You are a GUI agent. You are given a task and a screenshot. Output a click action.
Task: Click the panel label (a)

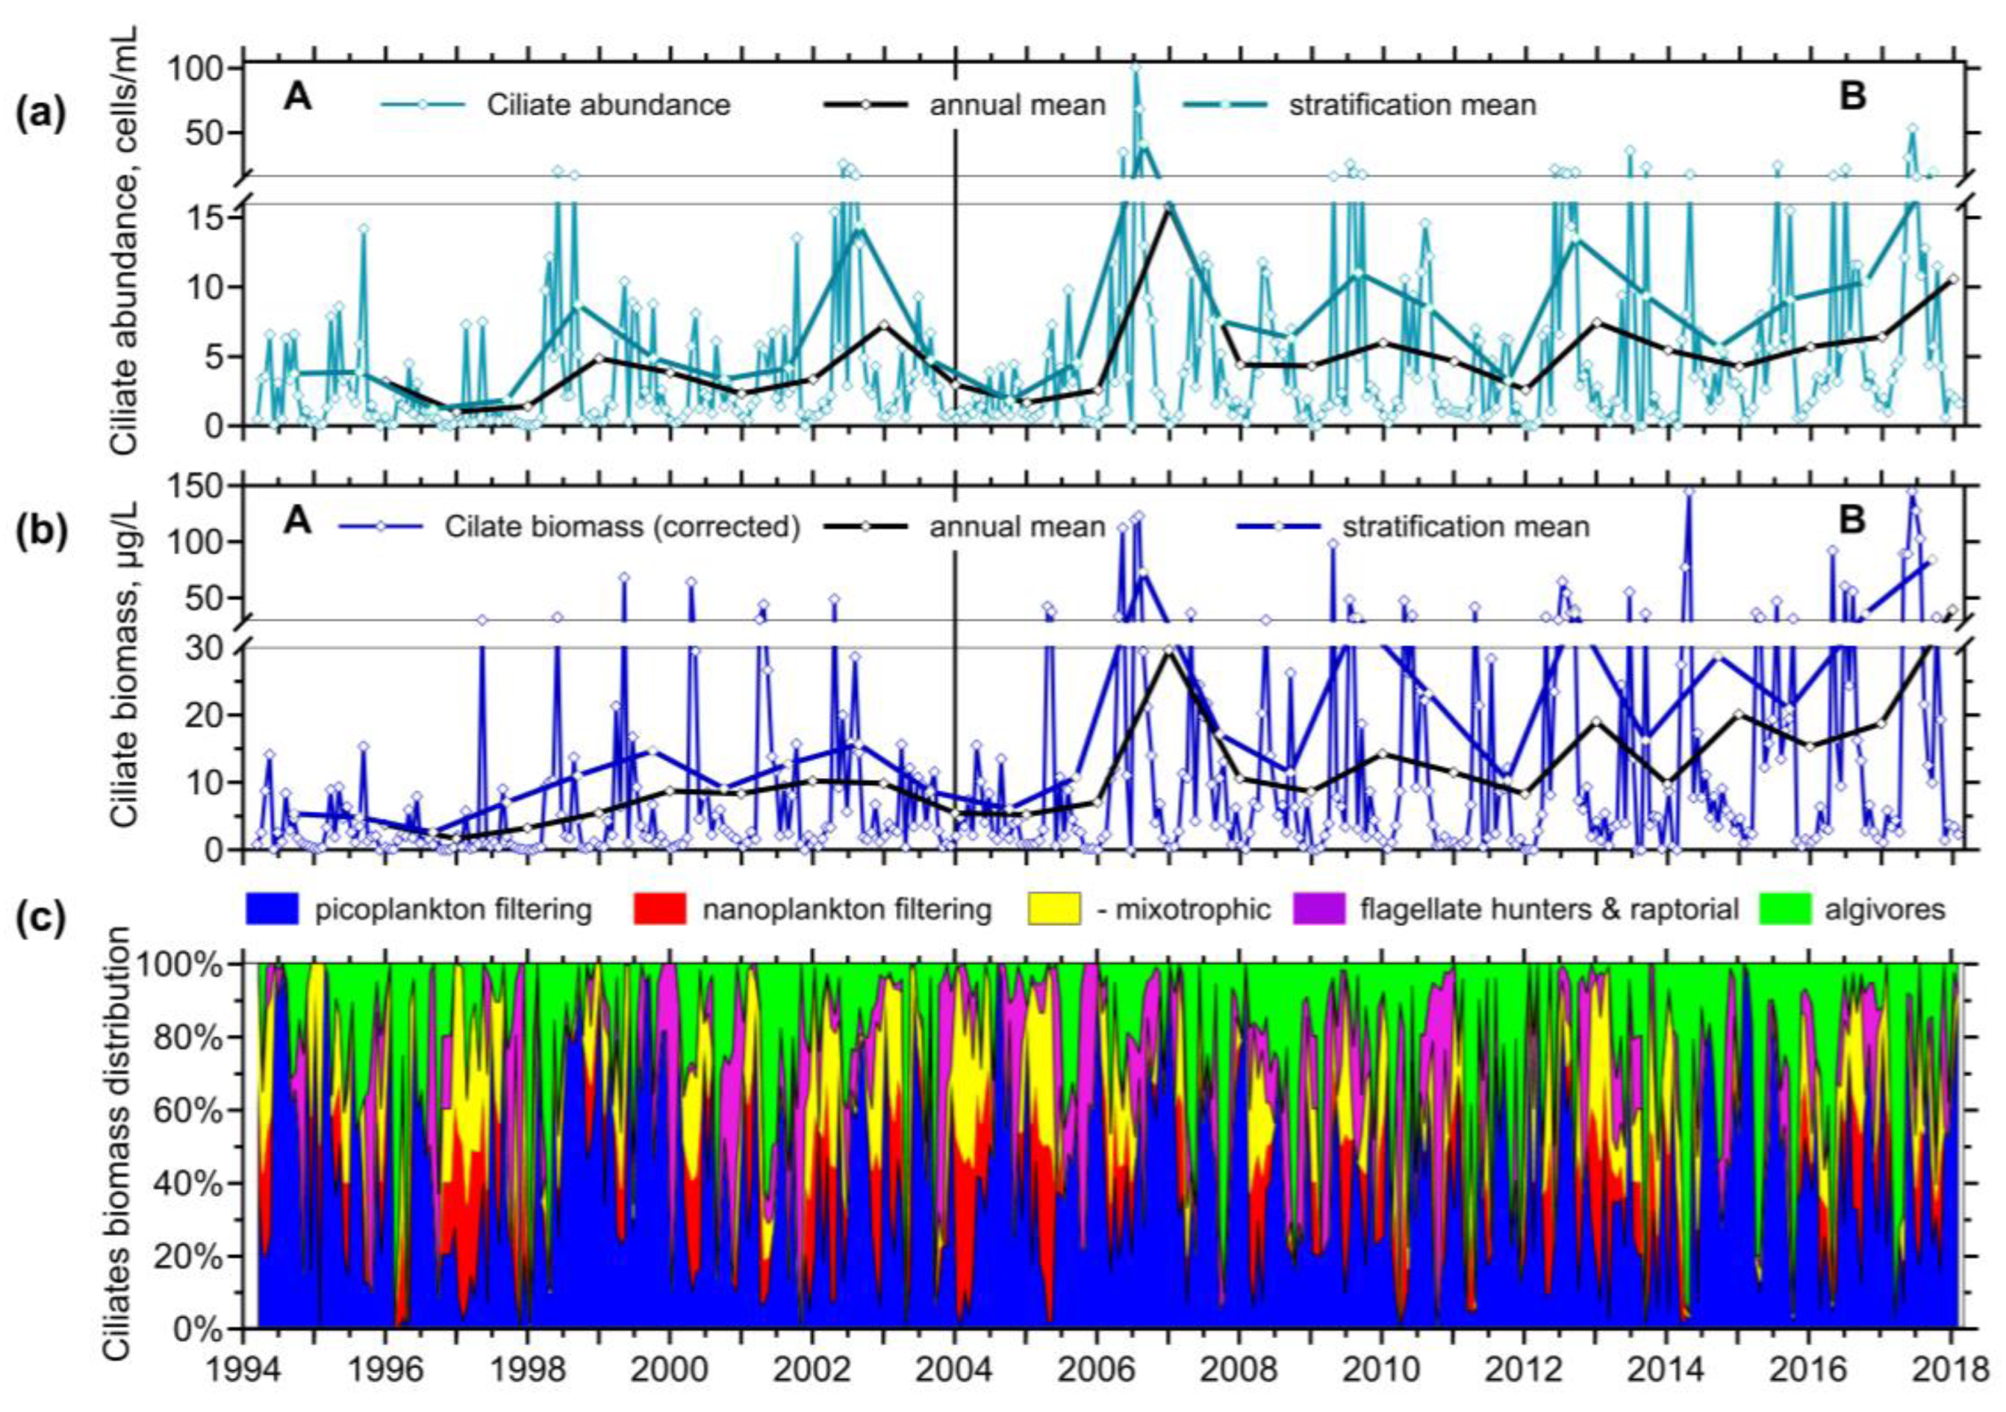click(41, 114)
